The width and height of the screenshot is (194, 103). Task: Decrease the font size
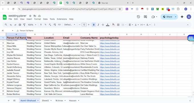point(80,25)
